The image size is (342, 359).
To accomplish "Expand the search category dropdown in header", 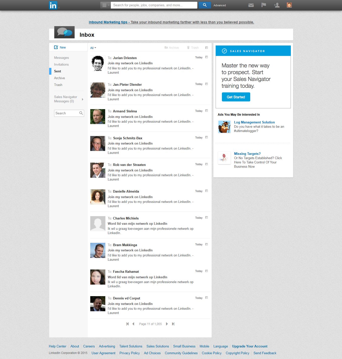I will pos(105,5).
